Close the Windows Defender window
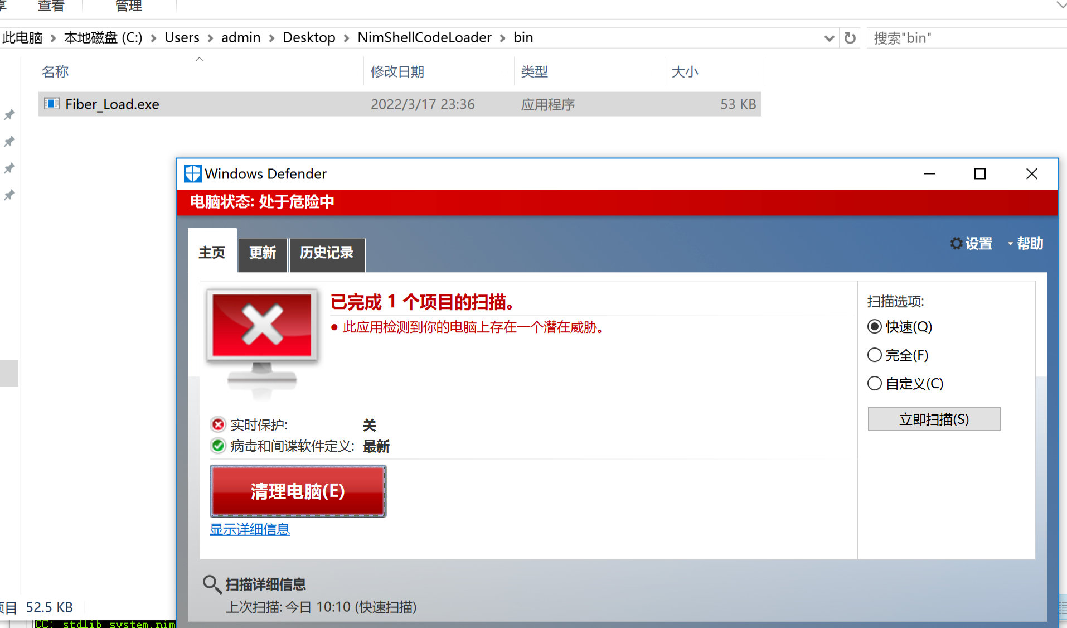This screenshot has height=628, width=1067. point(1032,174)
